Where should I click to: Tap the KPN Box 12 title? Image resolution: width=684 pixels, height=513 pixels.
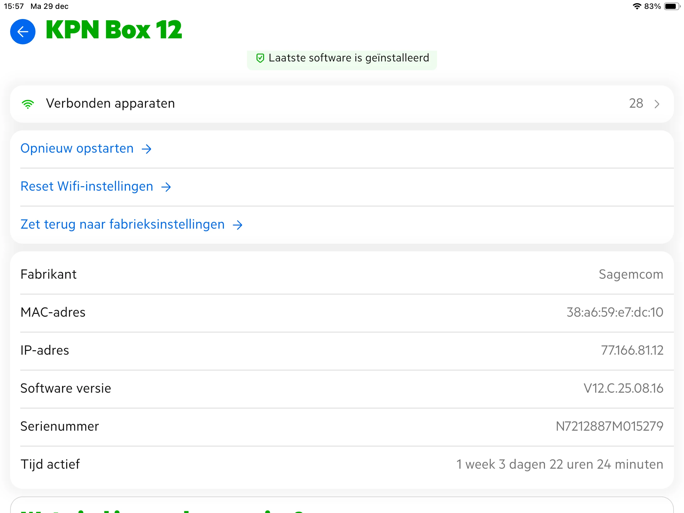pos(114,30)
